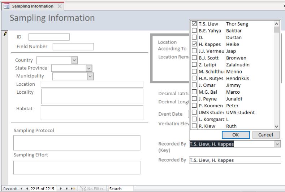Screen dimensions: 285x192
Task: Check H.A. Rutjes checkbox
Action: [194, 78]
